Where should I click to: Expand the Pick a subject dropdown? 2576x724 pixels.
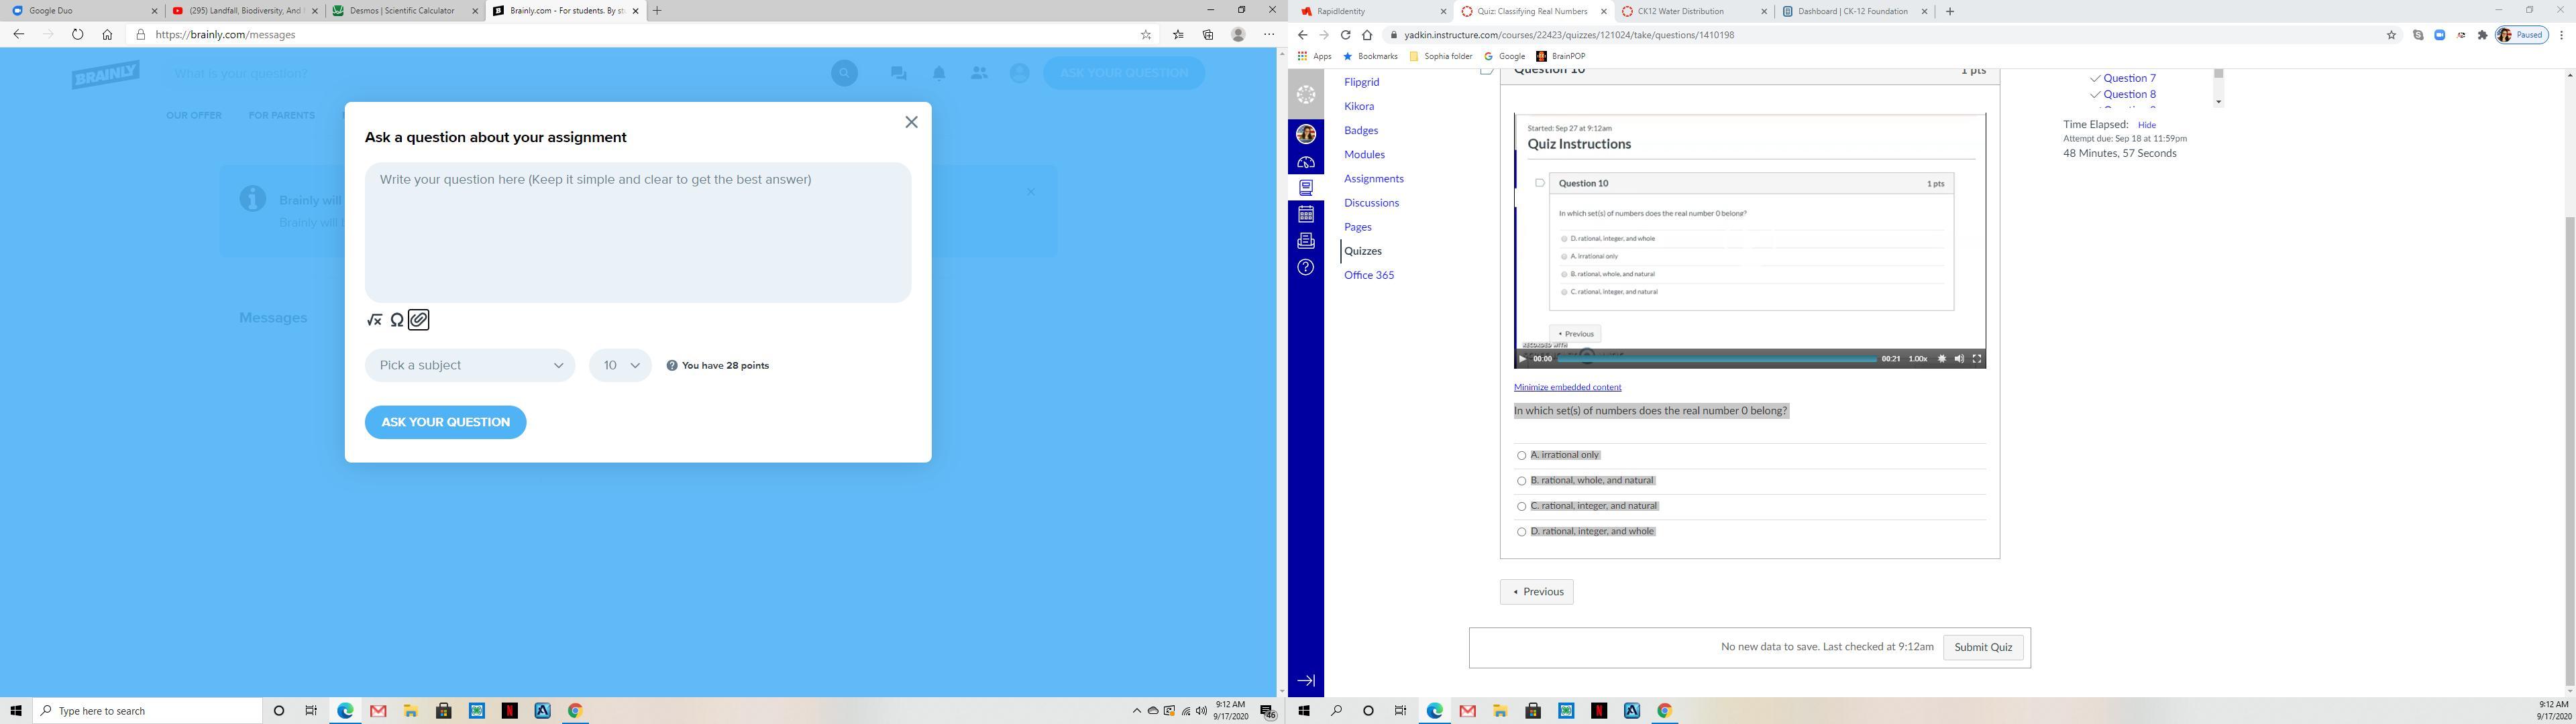pyautogui.click(x=470, y=365)
